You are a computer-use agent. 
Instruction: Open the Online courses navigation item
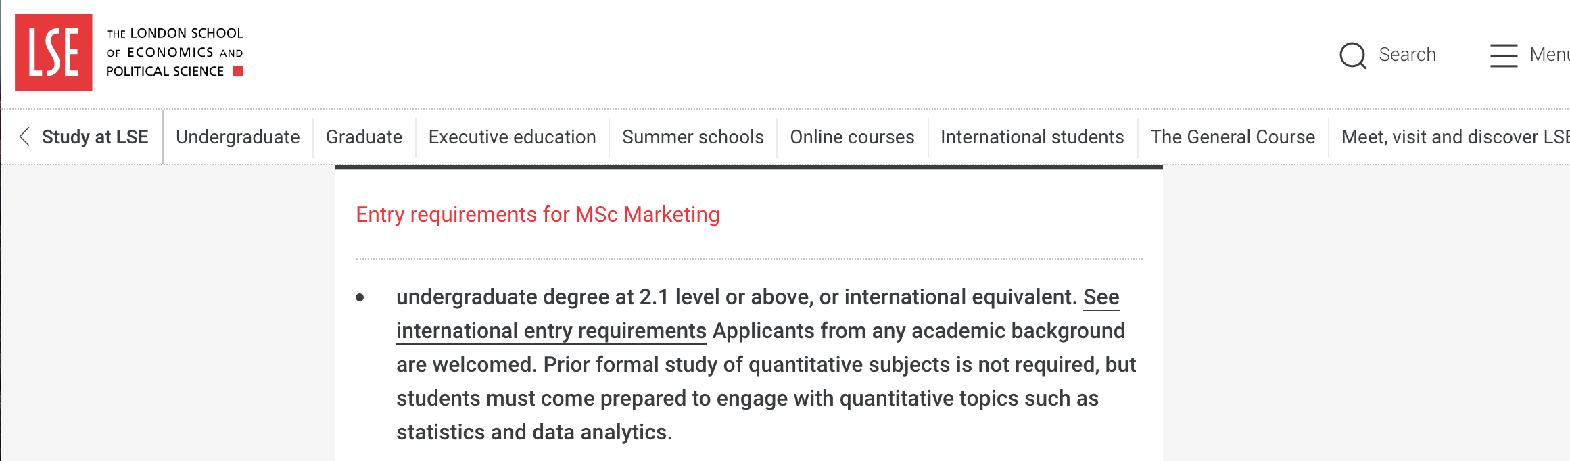(x=852, y=137)
